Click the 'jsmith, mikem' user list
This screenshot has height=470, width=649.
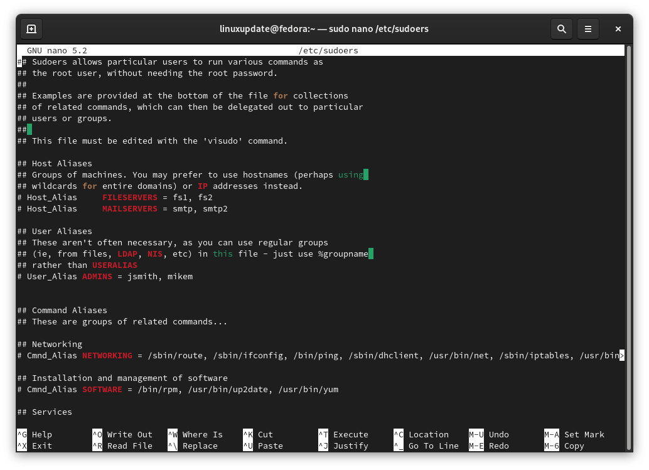coord(160,276)
